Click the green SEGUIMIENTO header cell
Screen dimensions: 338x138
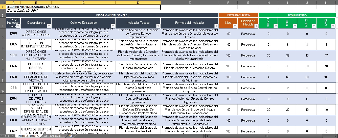coord(297,15)
